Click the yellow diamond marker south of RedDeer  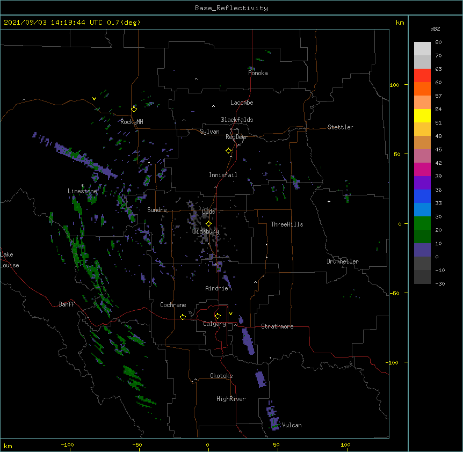pos(229,151)
